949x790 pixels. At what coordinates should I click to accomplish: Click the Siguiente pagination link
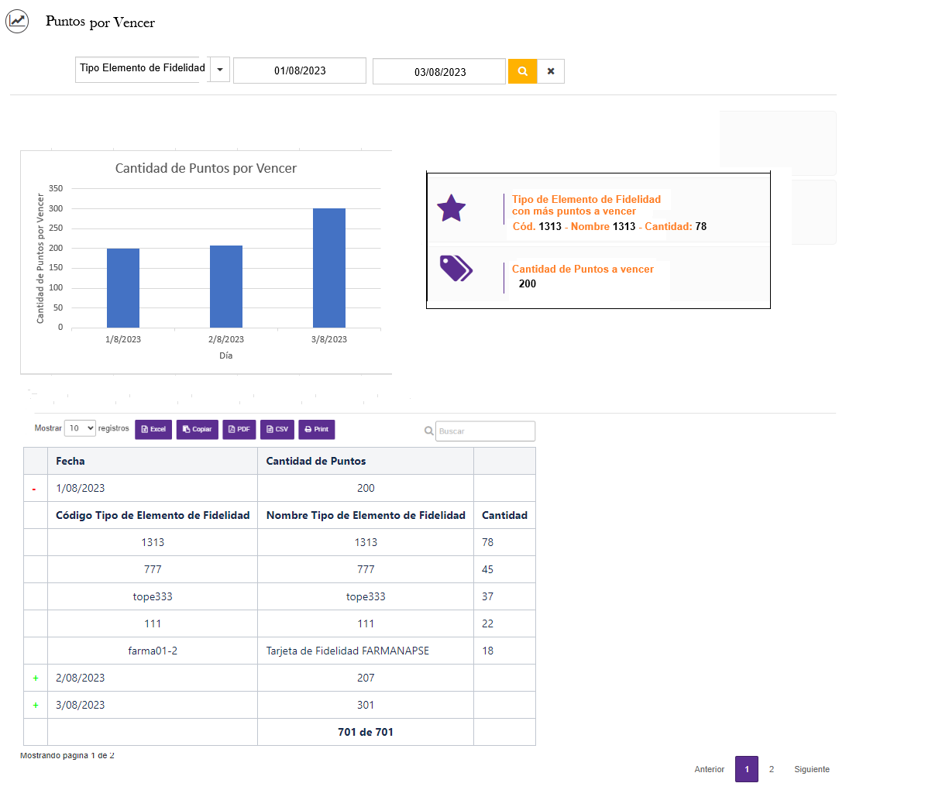pyautogui.click(x=812, y=769)
